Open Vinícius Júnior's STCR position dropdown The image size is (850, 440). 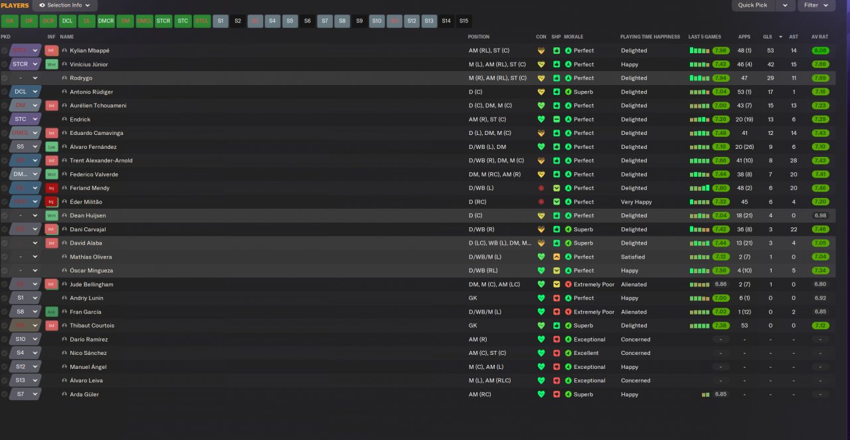click(25, 64)
